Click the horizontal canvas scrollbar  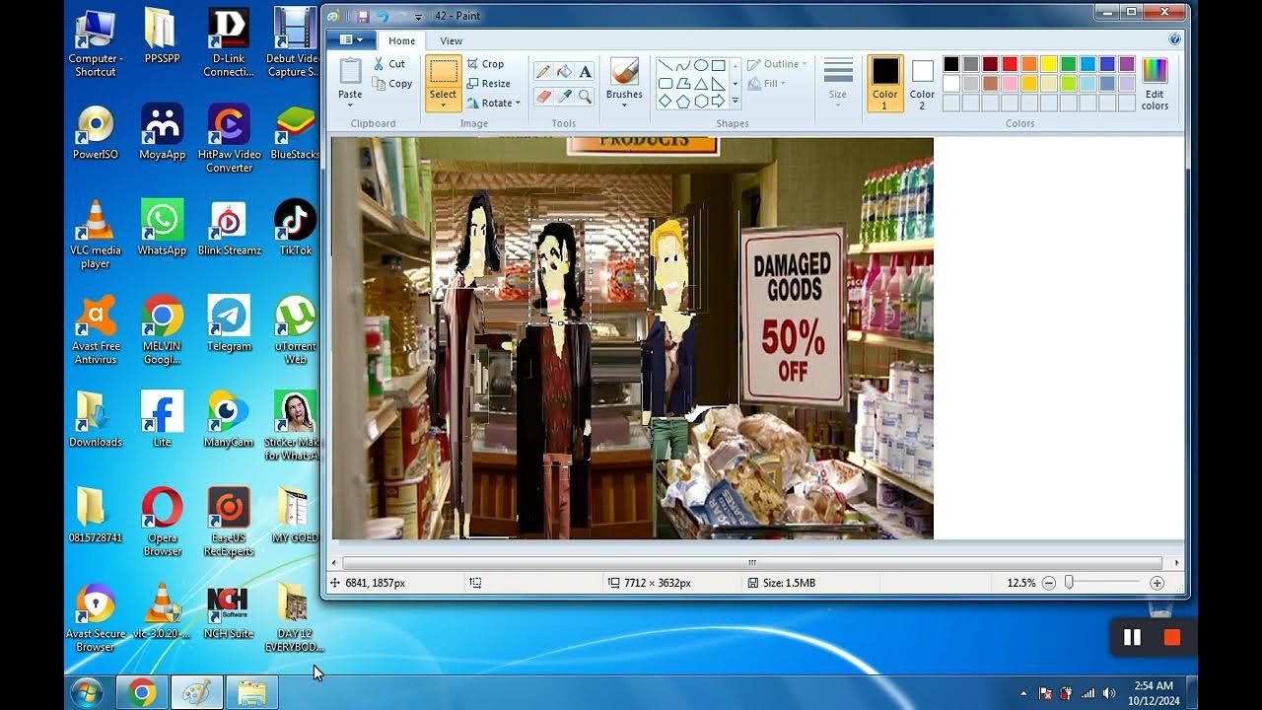coord(751,562)
